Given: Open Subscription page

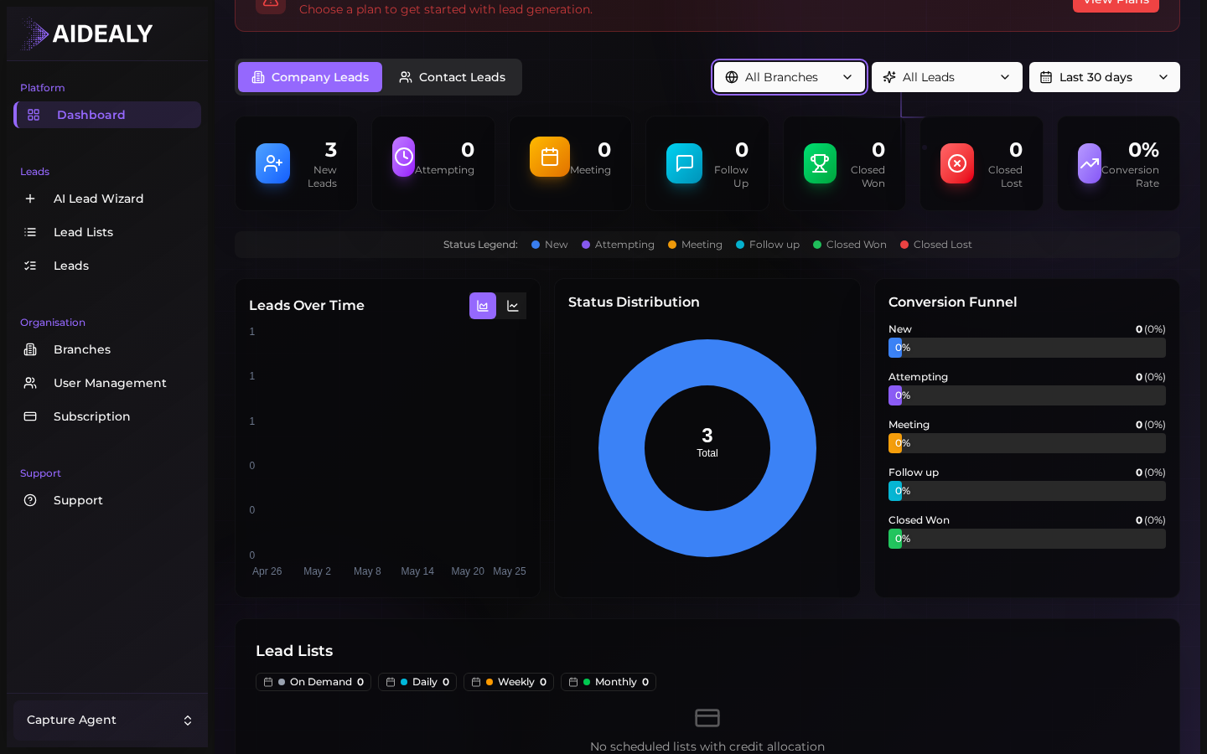Looking at the screenshot, I should click(107, 416).
